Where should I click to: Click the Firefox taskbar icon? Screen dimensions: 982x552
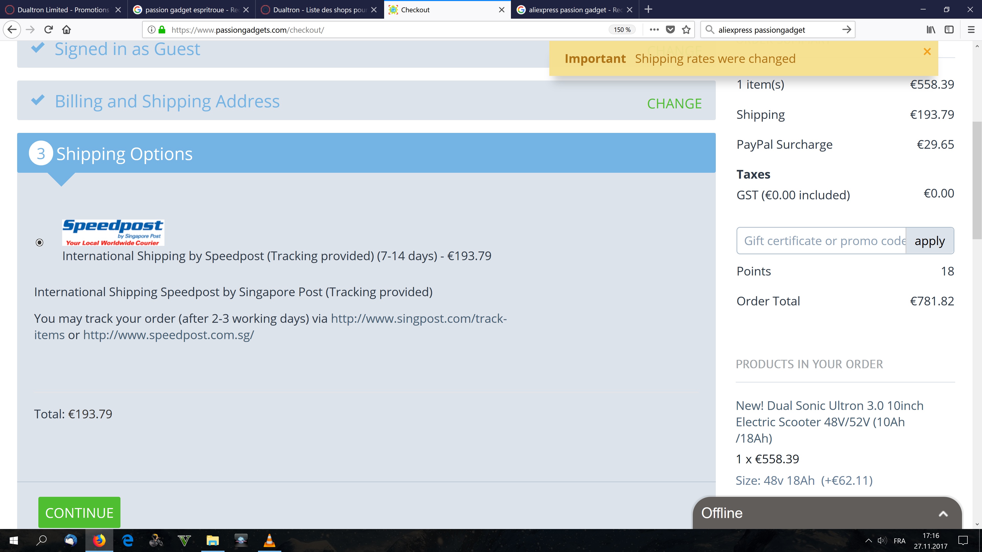click(x=99, y=540)
